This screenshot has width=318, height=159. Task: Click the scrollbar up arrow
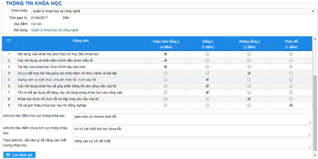(315, 38)
